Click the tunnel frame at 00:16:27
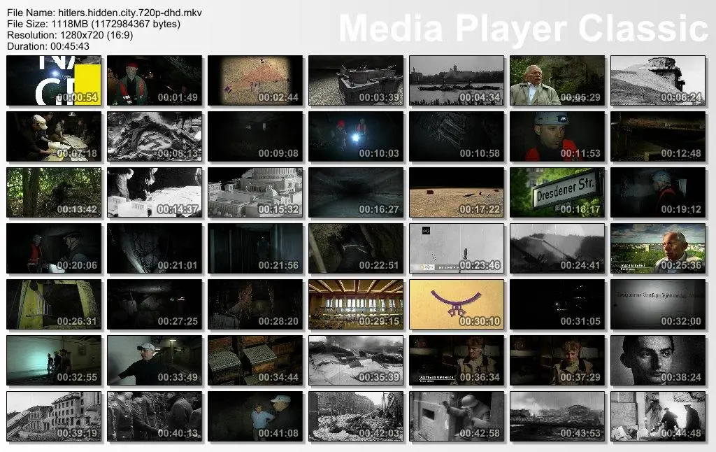Screen dimensions: 716x452 [x=356, y=192]
